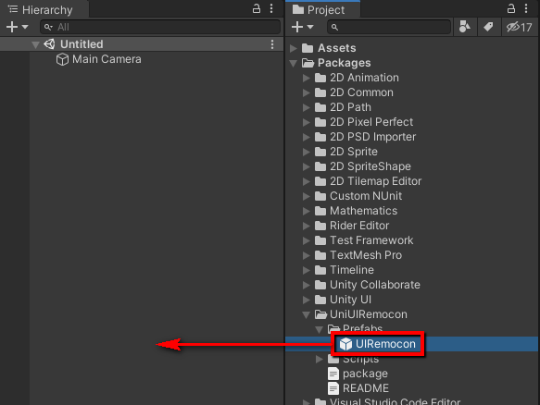This screenshot has width=540, height=405.
Task: Select the UIRemocon prefab
Action: pyautogui.click(x=385, y=344)
